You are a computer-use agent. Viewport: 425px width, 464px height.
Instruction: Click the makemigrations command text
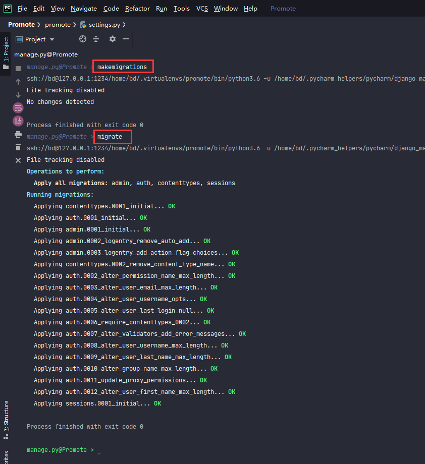pos(122,67)
